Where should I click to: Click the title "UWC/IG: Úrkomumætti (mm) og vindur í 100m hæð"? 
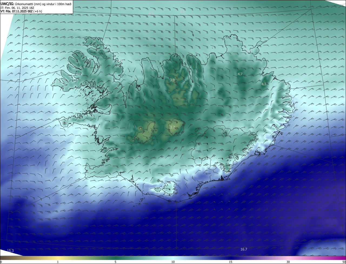coord(36,4)
